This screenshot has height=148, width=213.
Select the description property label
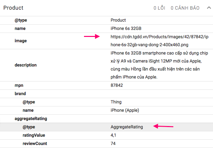click(x=26, y=65)
